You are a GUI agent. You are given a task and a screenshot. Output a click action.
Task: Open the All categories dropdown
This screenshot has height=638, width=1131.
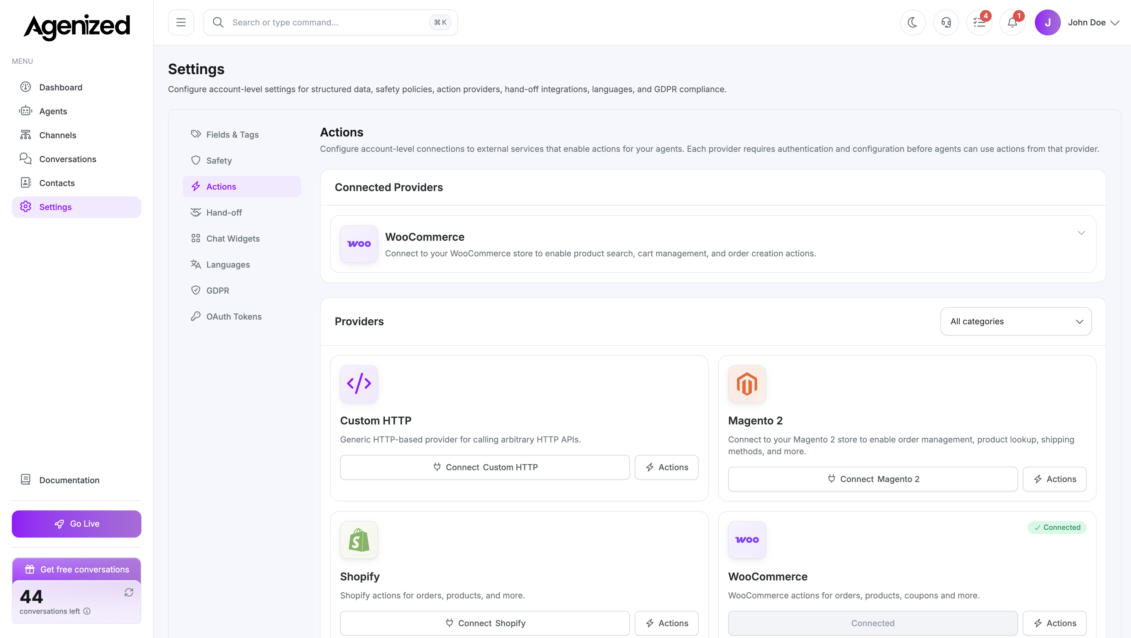point(1016,321)
